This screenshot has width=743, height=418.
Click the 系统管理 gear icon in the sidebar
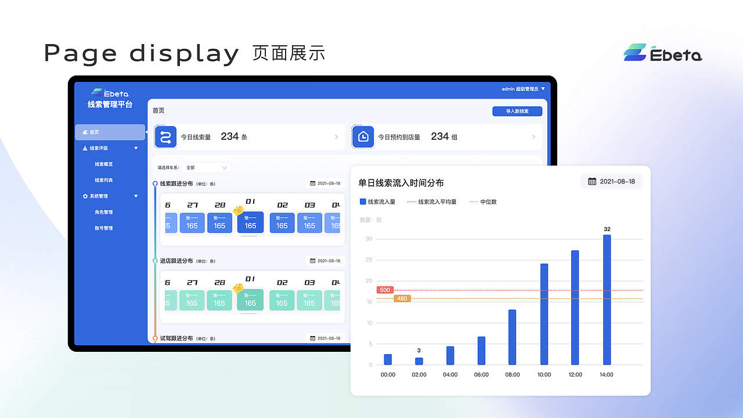tap(85, 196)
